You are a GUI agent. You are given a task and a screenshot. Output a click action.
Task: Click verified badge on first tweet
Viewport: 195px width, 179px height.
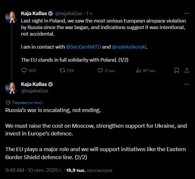pos(51,13)
